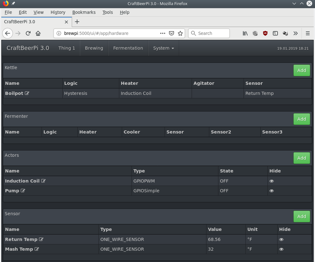Open the File menu
The height and width of the screenshot is (262, 315).
point(8,12)
